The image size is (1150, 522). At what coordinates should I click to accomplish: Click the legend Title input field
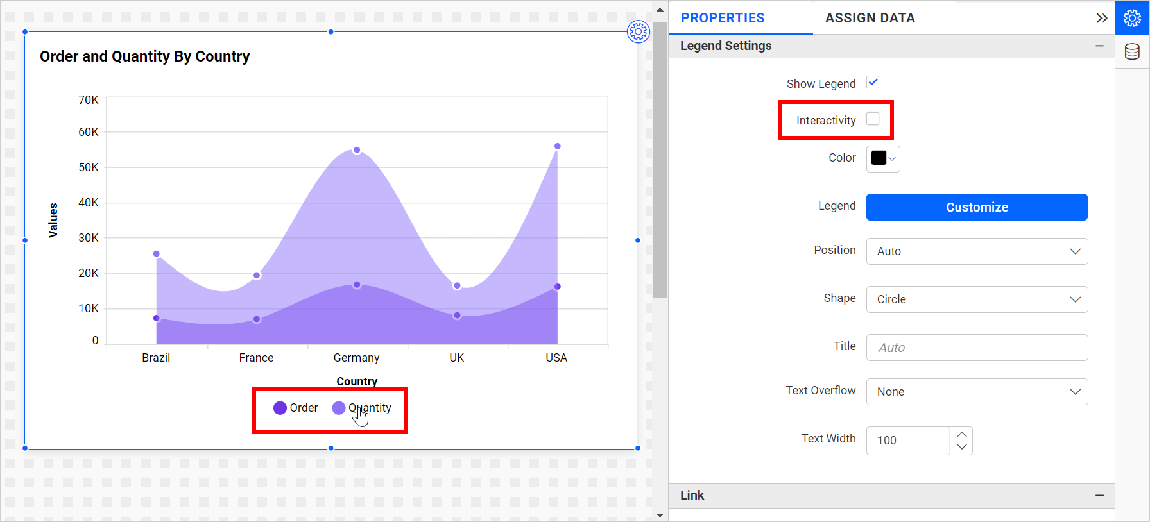(x=977, y=348)
